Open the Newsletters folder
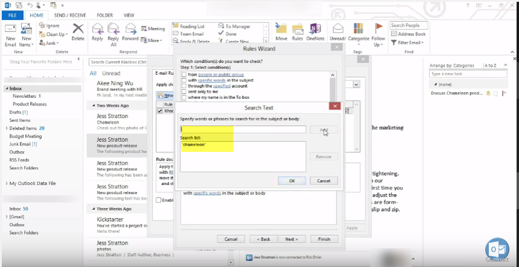This screenshot has height=267, width=519. click(24, 96)
